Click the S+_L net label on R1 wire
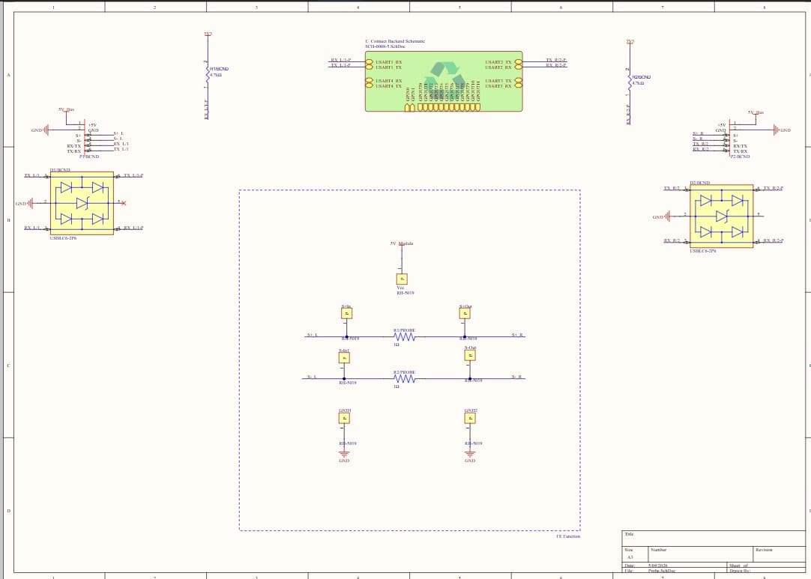This screenshot has width=811, height=579. pyautogui.click(x=312, y=335)
